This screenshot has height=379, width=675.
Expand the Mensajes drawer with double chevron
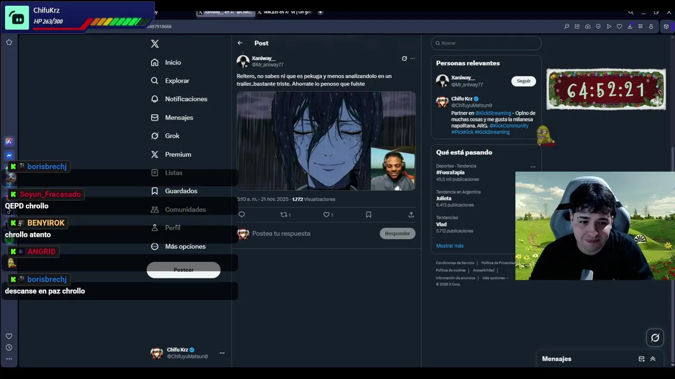pos(653,359)
